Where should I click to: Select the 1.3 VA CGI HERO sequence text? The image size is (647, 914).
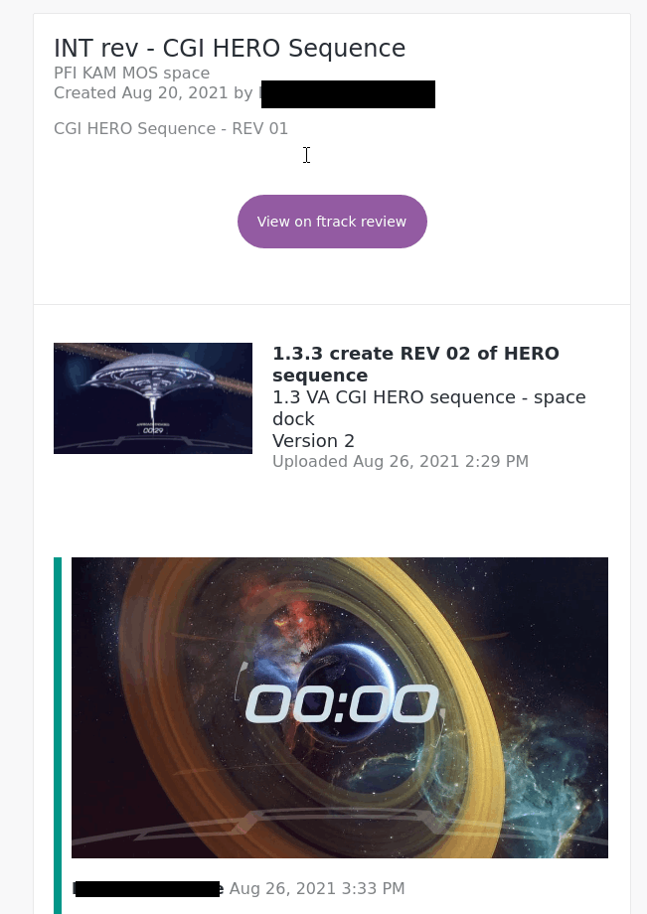pyautogui.click(x=429, y=407)
